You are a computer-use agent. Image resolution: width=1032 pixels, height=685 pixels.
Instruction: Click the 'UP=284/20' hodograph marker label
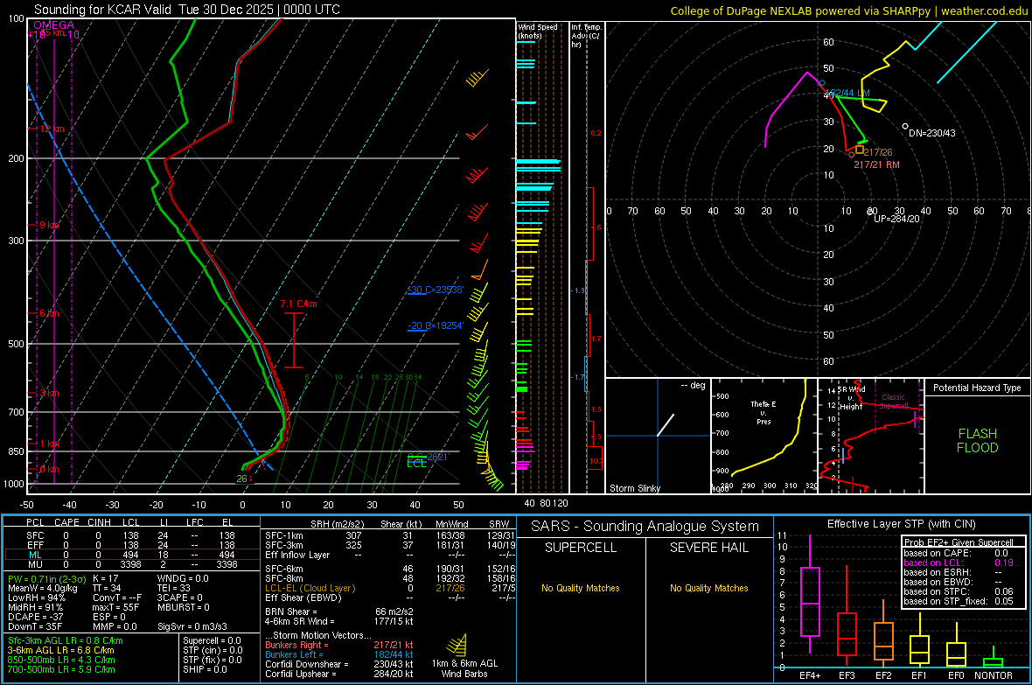[896, 219]
